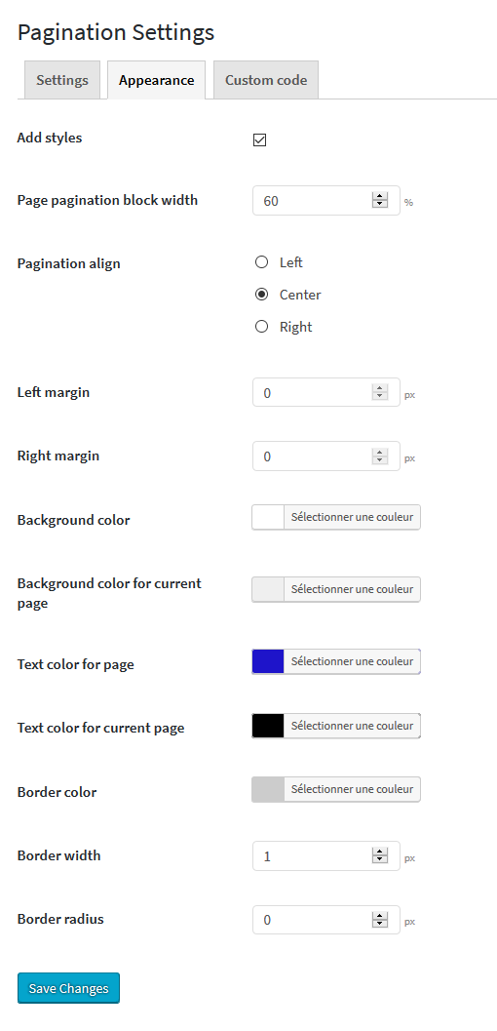Image resolution: width=497 pixels, height=1031 pixels.
Task: Increase the right margin value
Action: pyautogui.click(x=380, y=452)
